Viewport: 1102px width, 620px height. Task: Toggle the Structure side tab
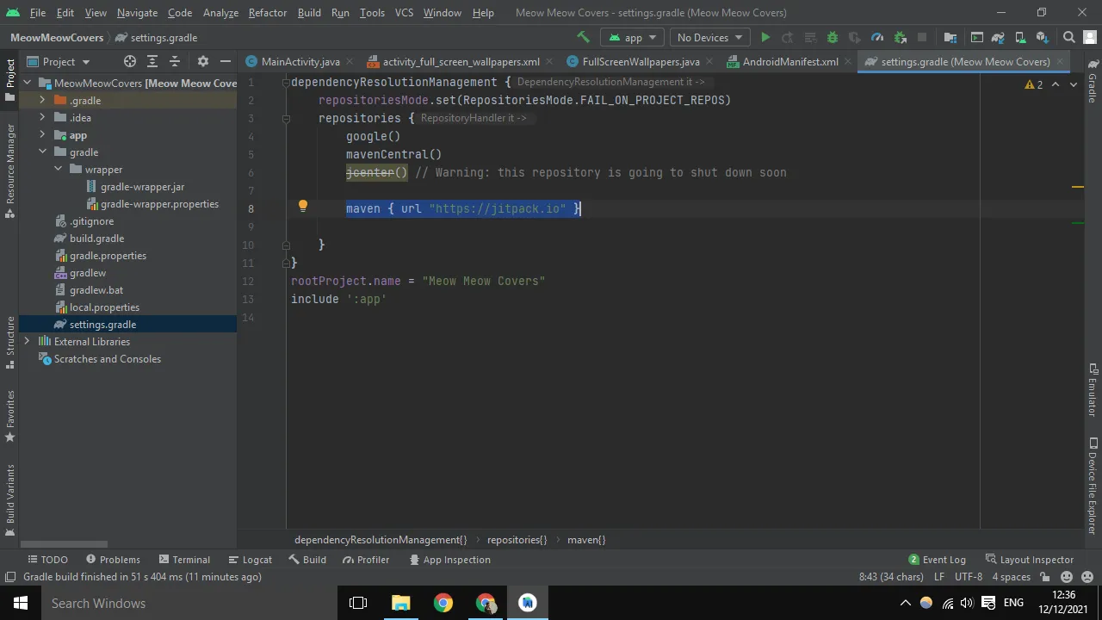click(10, 343)
